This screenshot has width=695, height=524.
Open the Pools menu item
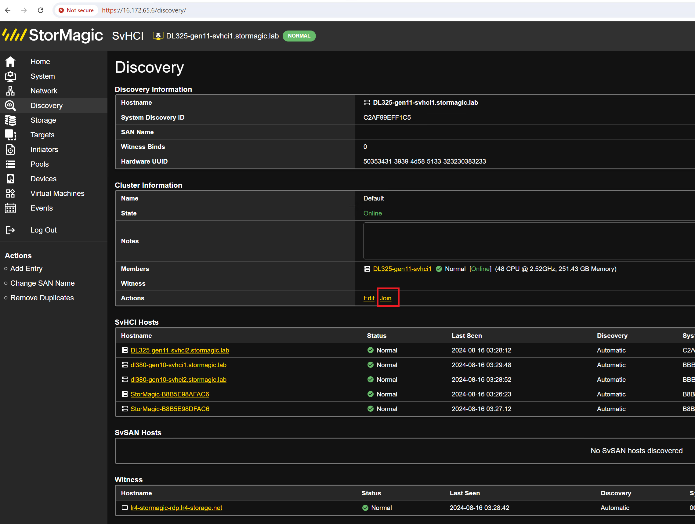pyautogui.click(x=40, y=164)
